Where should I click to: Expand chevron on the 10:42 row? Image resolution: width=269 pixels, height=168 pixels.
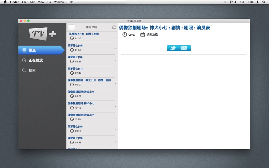click(x=115, y=107)
